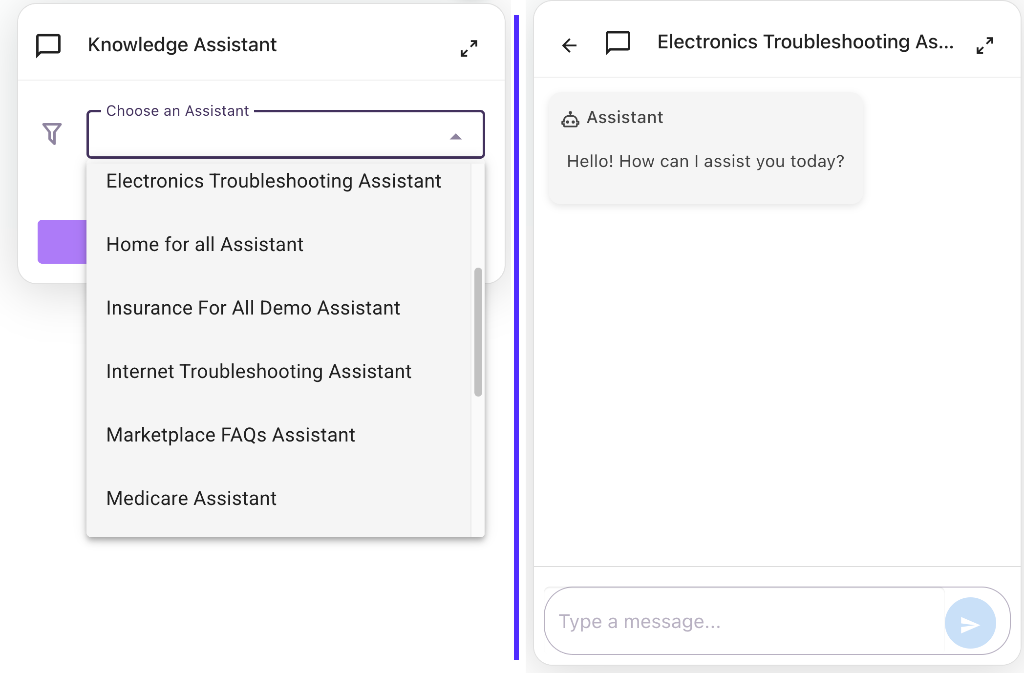Click the Assistant robot icon

pyautogui.click(x=570, y=119)
